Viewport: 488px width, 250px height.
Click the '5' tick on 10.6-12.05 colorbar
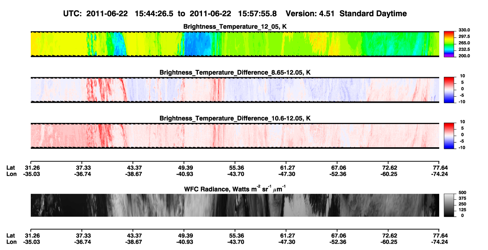(x=463, y=128)
